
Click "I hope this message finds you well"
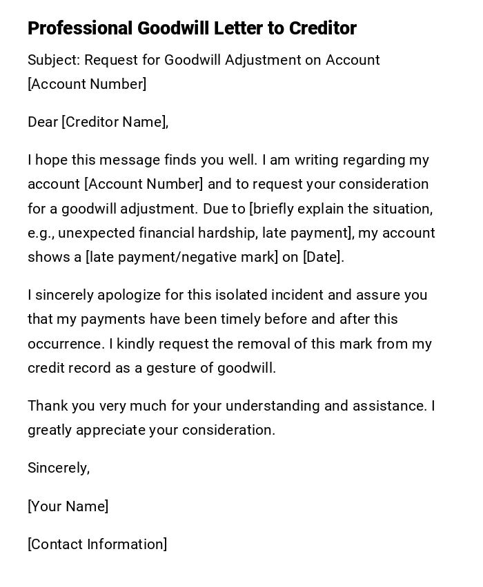142,160
